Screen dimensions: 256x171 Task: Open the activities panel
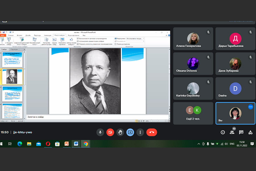(x=250, y=132)
